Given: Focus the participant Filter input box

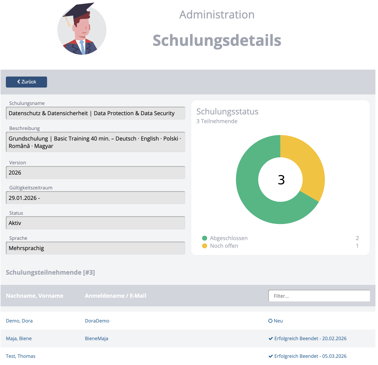Looking at the screenshot, I should [x=319, y=296].
